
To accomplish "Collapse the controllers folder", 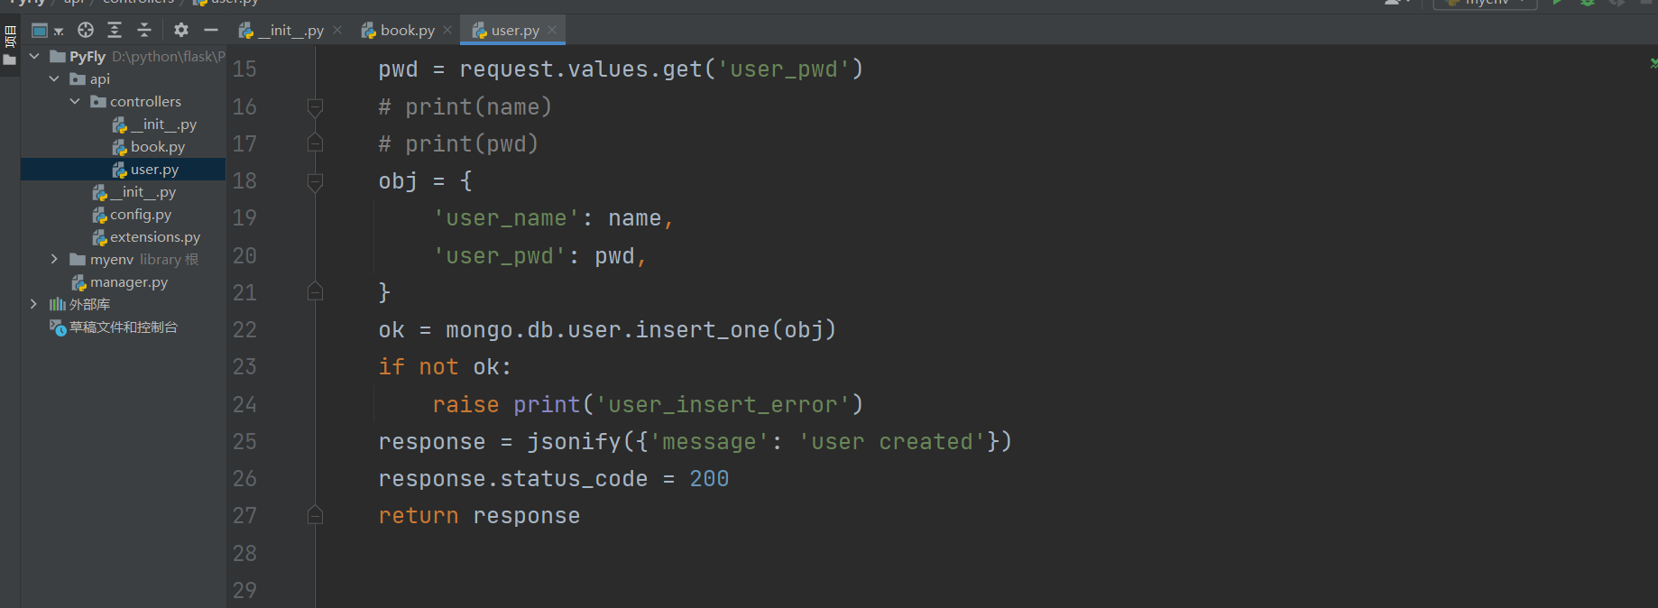I will pos(75,101).
